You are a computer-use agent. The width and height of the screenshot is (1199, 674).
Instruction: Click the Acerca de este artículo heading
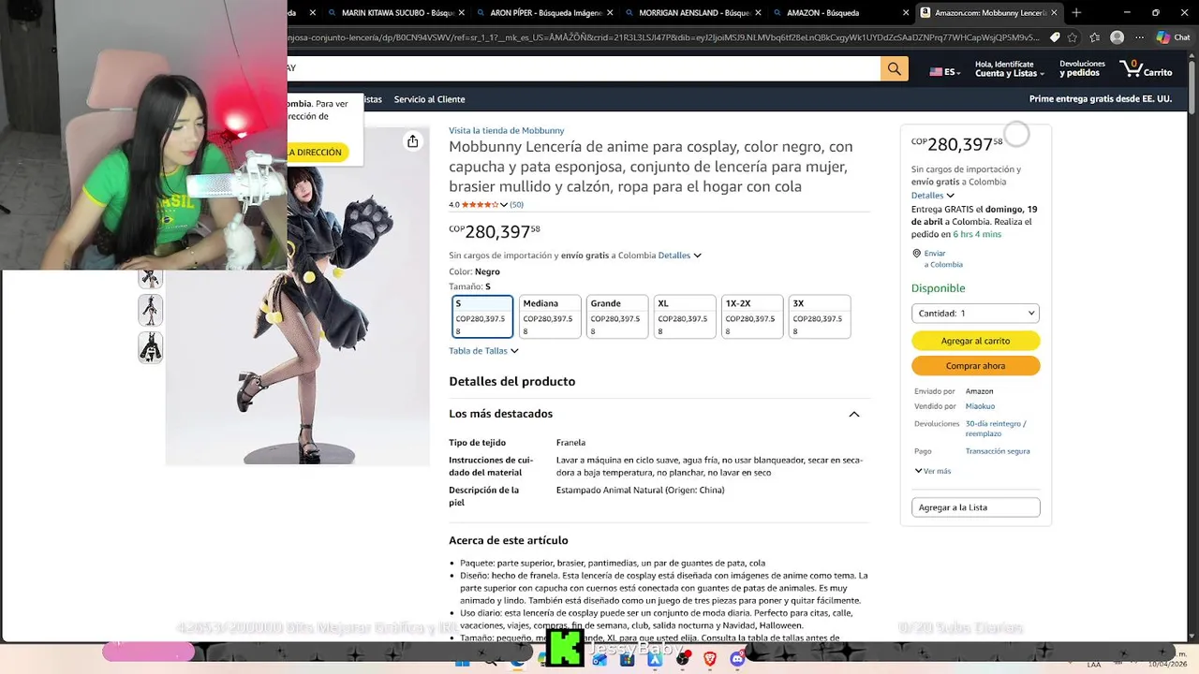509,540
